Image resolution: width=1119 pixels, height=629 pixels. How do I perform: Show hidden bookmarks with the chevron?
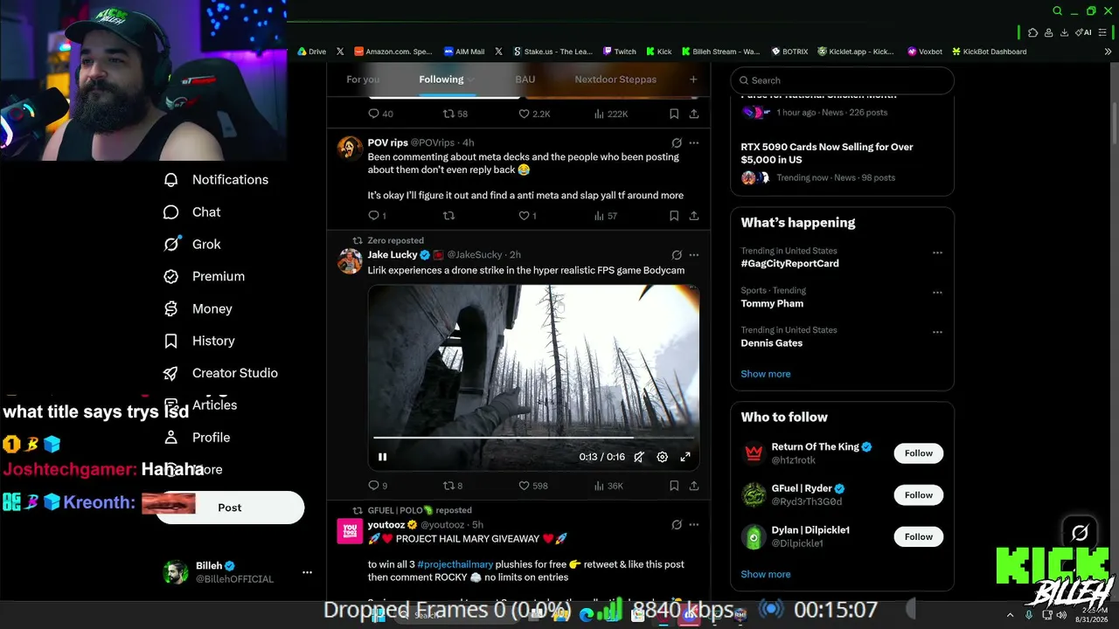1109,52
